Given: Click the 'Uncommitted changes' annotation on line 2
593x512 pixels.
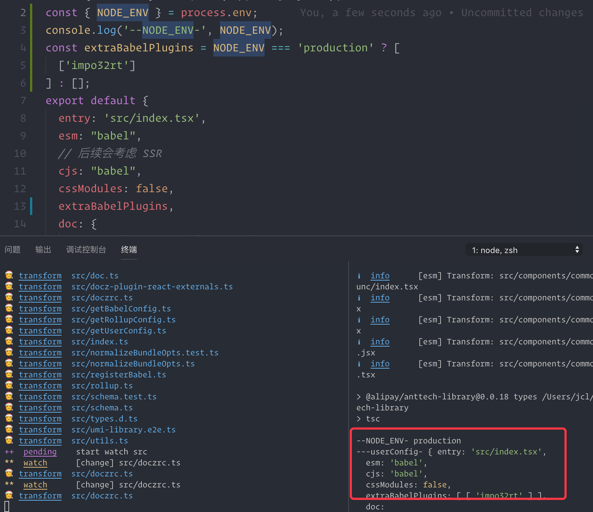Looking at the screenshot, I should (x=522, y=12).
